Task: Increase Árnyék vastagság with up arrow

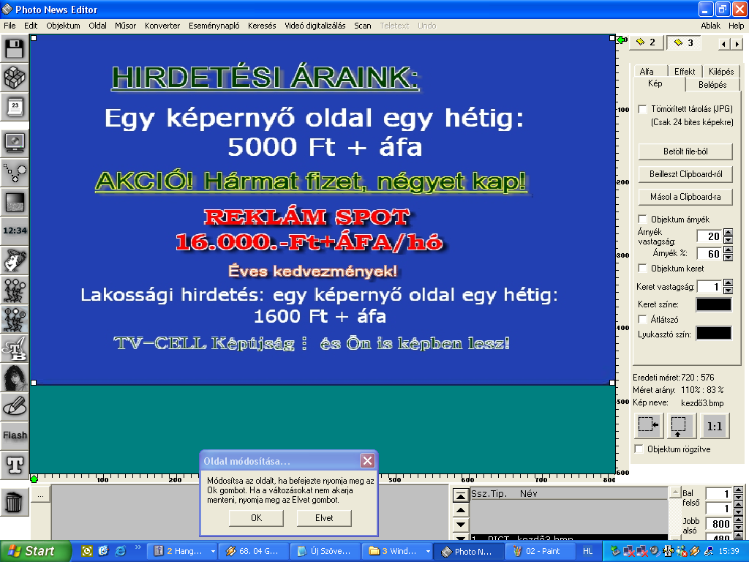Action: [x=728, y=233]
